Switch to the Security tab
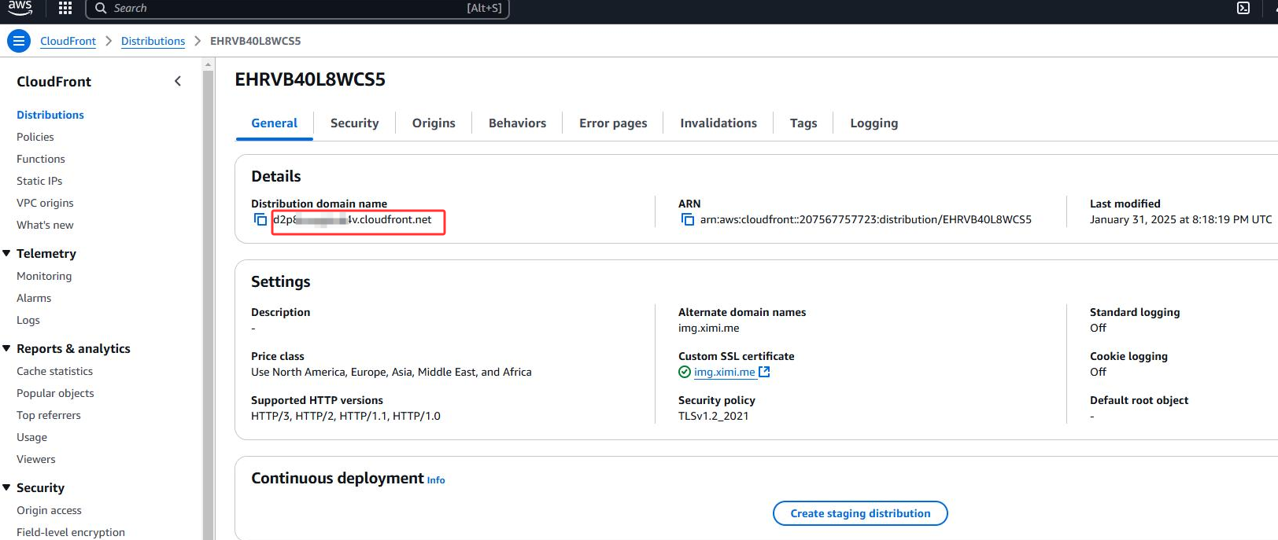The image size is (1278, 540). click(x=354, y=123)
